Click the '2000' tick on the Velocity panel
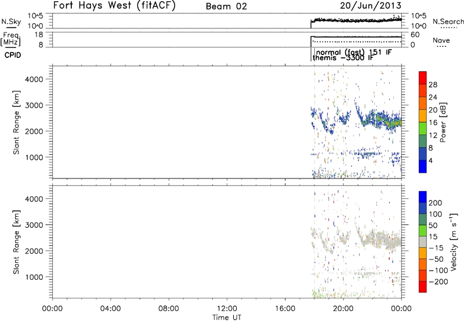 point(34,251)
